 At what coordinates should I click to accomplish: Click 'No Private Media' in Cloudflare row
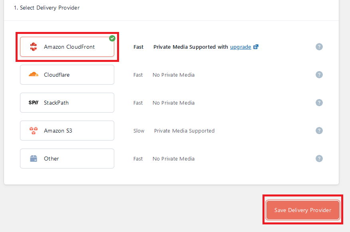pos(174,75)
